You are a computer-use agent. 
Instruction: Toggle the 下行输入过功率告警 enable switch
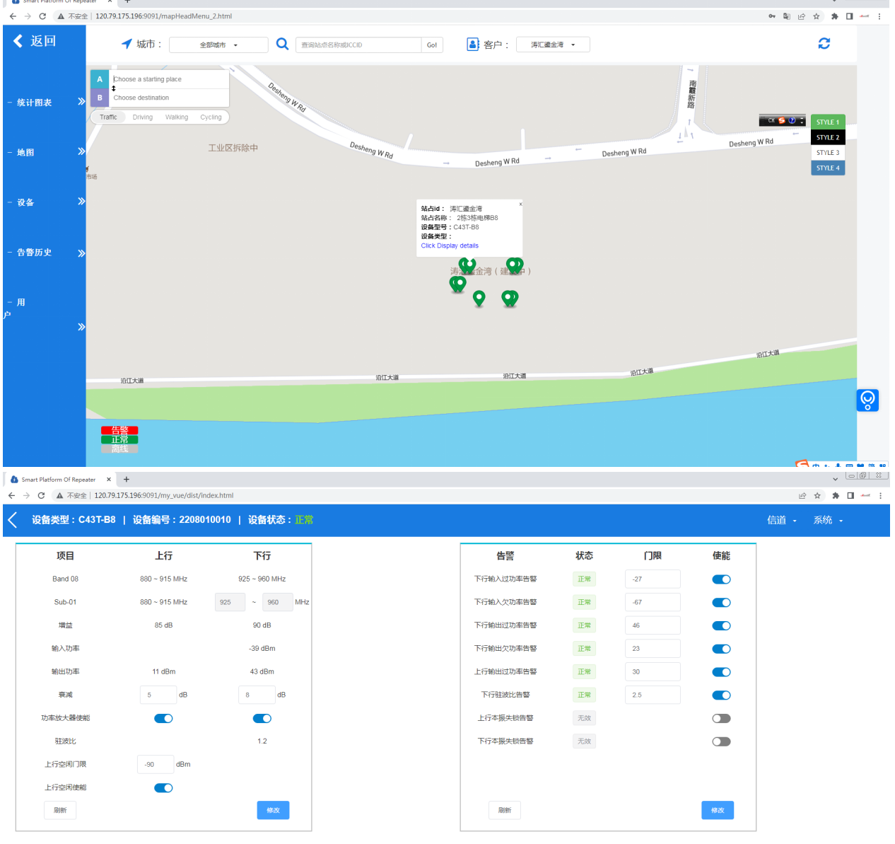coord(721,579)
